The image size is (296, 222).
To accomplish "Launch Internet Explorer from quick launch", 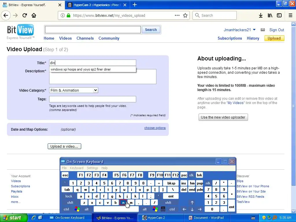I will (34, 218).
